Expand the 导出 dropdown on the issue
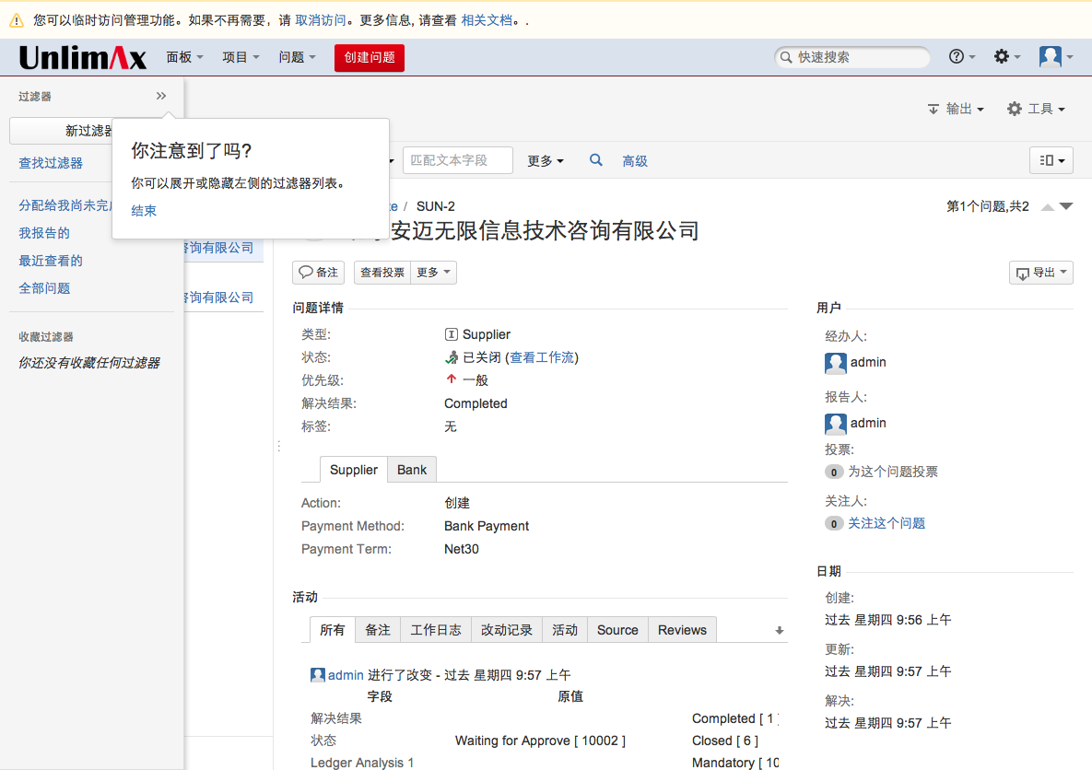Viewport: 1092px width, 770px height. [x=1041, y=273]
